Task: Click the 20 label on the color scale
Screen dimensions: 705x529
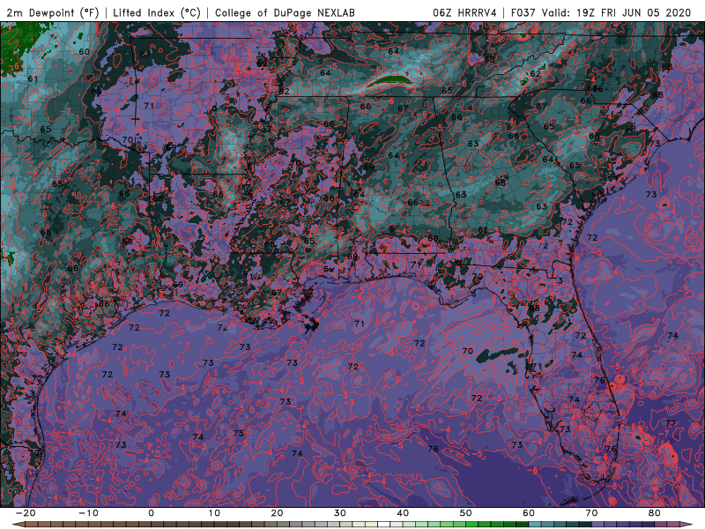Action: 277,513
